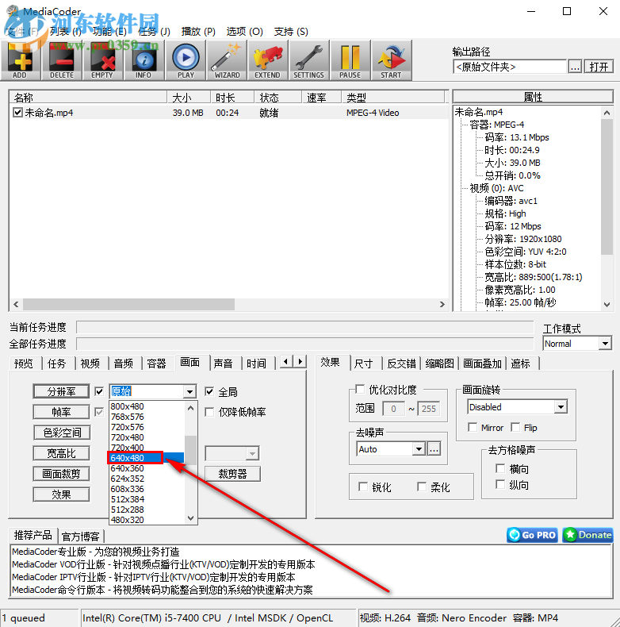The image size is (620, 627).
Task: Open the 列表 (I) menu
Action: pos(66,31)
